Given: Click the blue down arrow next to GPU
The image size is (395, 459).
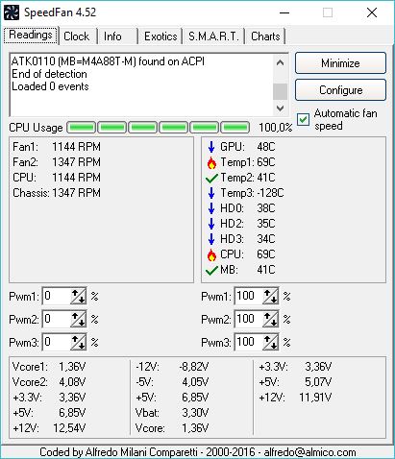Looking at the screenshot, I should tap(211, 147).
